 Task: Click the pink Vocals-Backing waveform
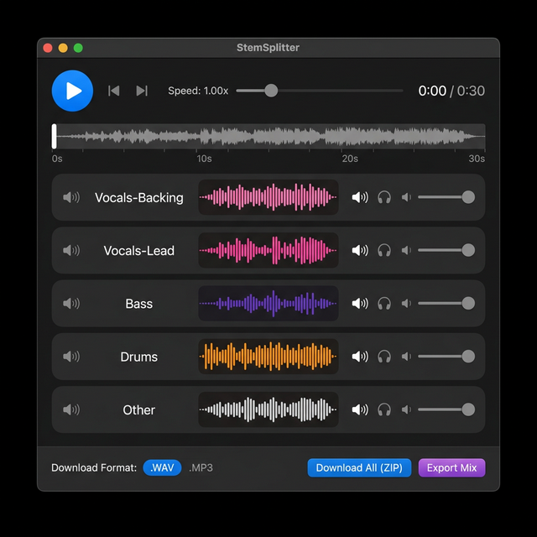(268, 197)
